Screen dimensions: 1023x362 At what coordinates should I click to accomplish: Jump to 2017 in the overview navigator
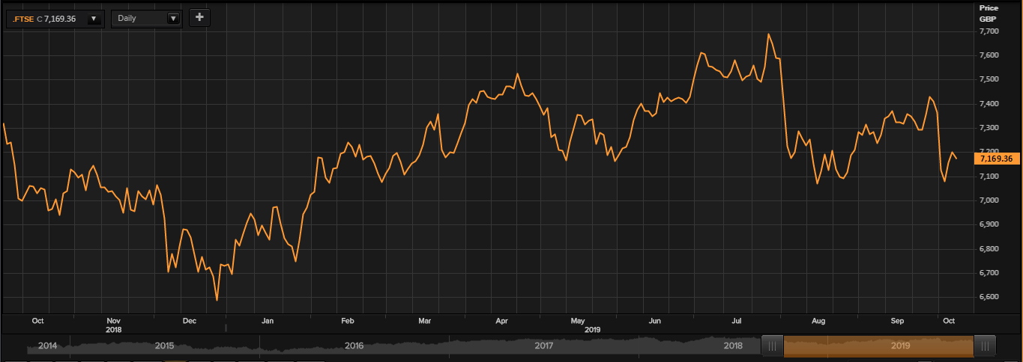[544, 346]
